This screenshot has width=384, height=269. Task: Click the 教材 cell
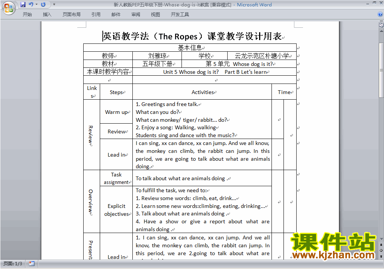coord(108,64)
